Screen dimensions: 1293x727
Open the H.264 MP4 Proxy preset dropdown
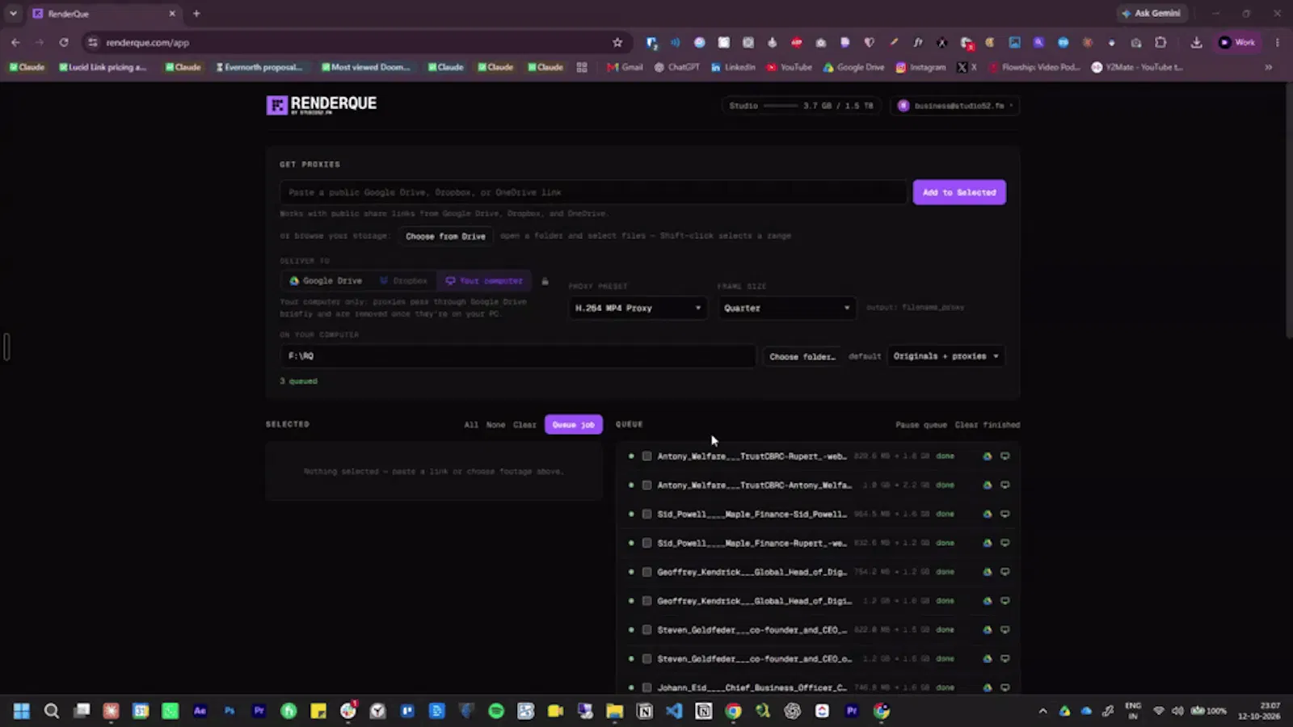coord(638,308)
